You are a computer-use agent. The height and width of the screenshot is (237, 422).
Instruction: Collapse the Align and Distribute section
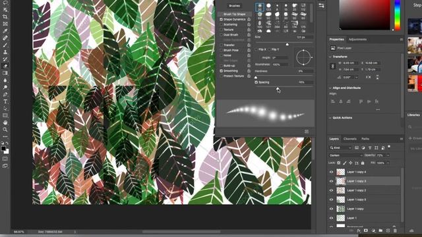(330, 88)
